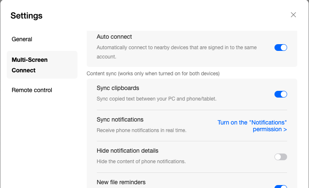
Task: Open the General settings section
Action: 22,39
